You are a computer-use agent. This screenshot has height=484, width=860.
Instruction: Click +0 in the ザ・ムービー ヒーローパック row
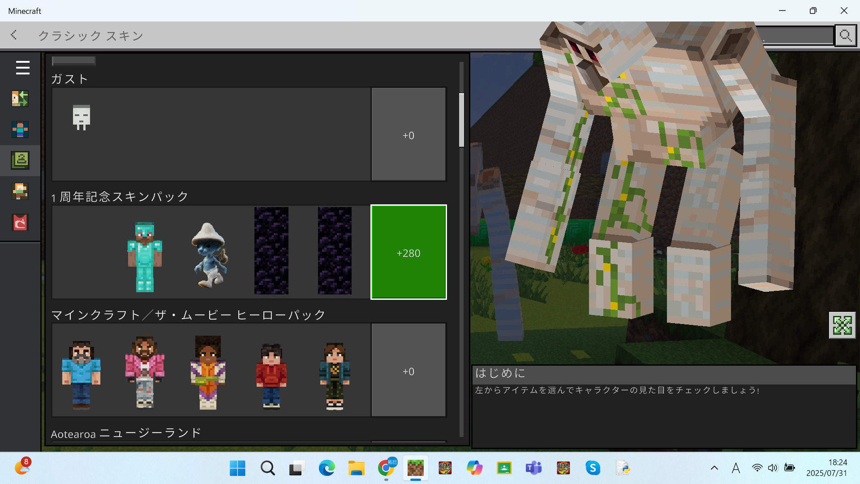click(x=408, y=371)
